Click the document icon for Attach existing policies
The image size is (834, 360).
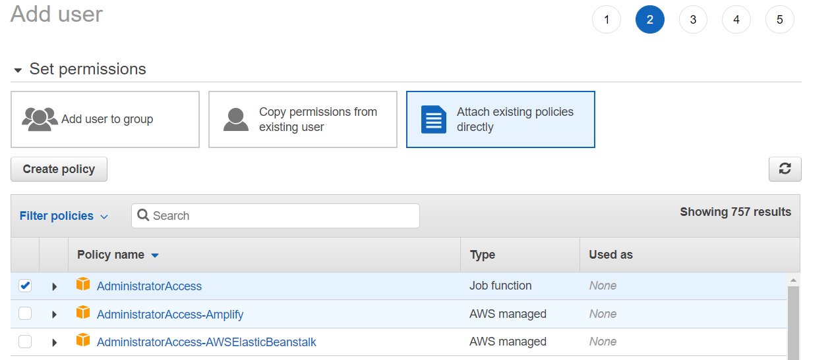(x=433, y=119)
